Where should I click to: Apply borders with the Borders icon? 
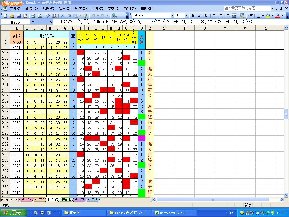[259, 16]
